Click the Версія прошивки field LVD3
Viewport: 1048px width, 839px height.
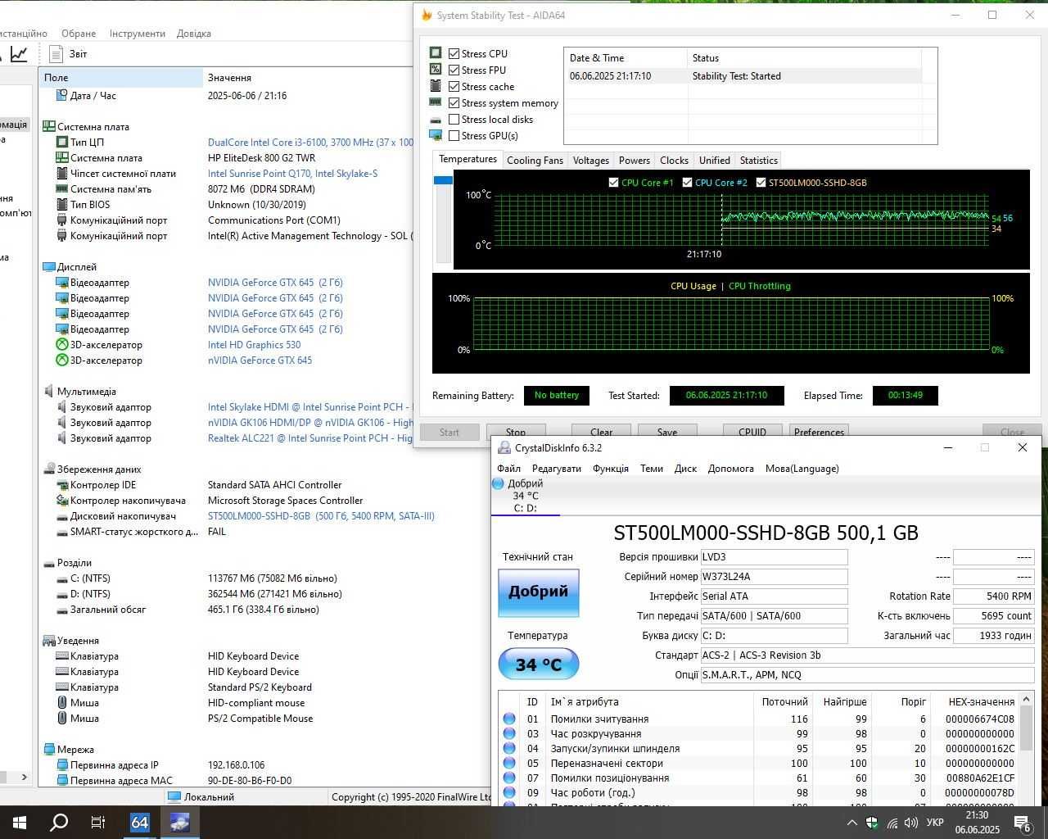click(774, 557)
